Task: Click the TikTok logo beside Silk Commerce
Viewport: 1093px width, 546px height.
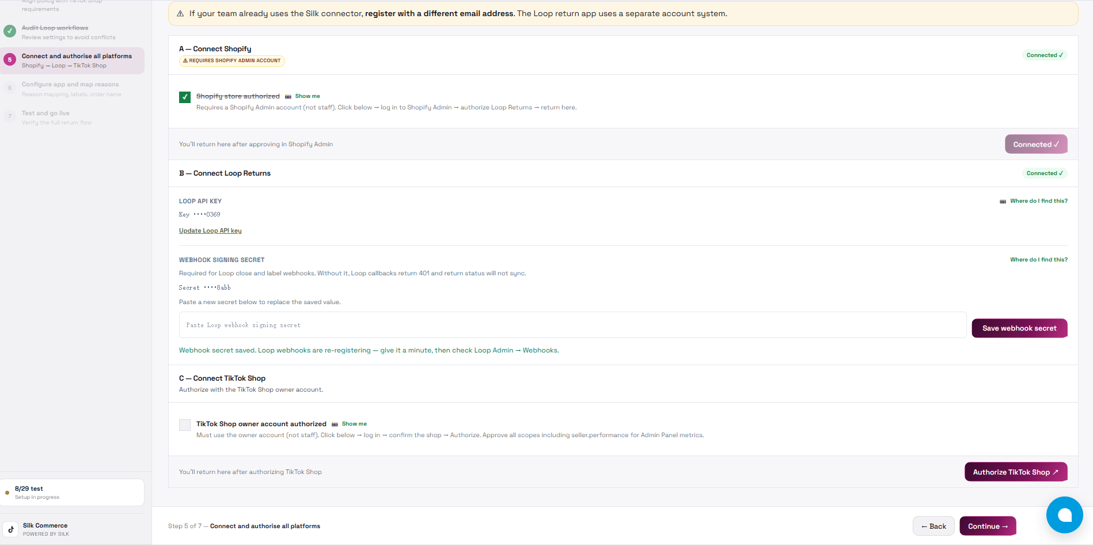Action: (x=11, y=529)
